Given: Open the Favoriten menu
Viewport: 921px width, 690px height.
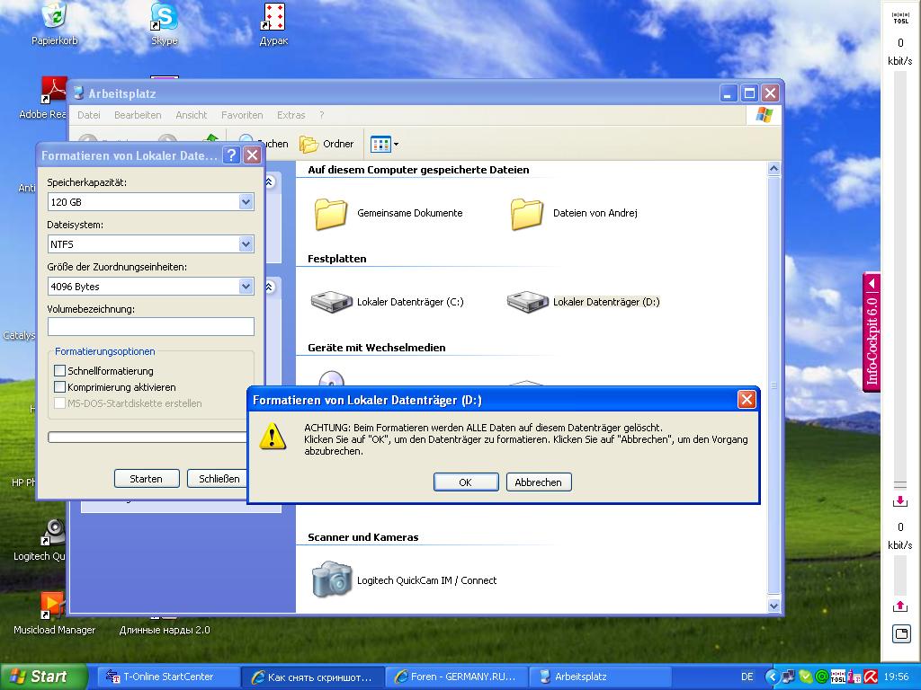Looking at the screenshot, I should (x=242, y=115).
